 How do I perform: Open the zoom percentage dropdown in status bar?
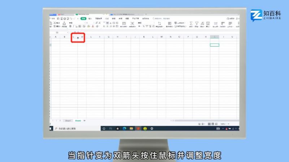pos(223,124)
